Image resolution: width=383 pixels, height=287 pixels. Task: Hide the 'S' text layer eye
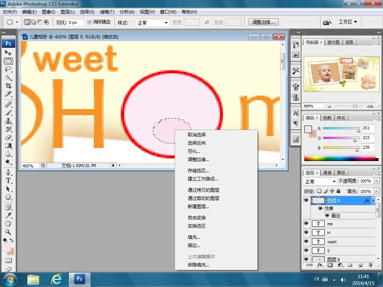click(x=306, y=250)
